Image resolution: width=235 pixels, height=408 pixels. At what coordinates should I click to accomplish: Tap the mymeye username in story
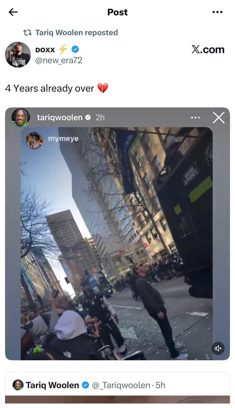coord(63,139)
